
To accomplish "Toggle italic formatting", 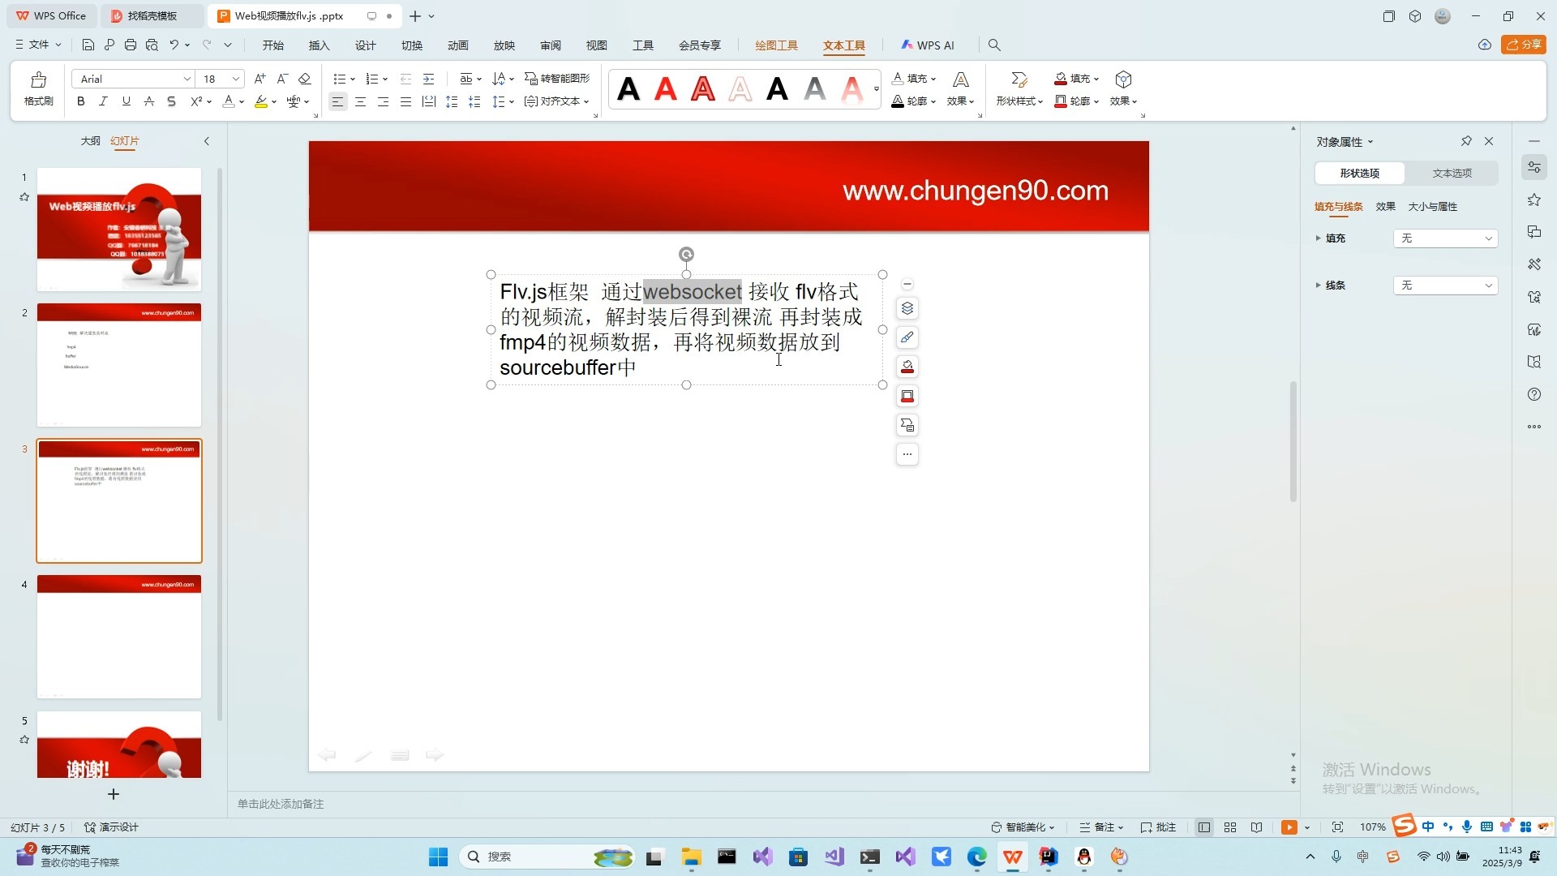I will tap(103, 101).
